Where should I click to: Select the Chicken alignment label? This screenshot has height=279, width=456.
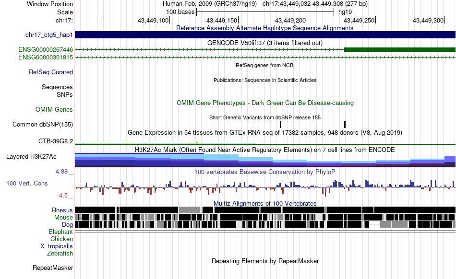pyautogui.click(x=61, y=239)
